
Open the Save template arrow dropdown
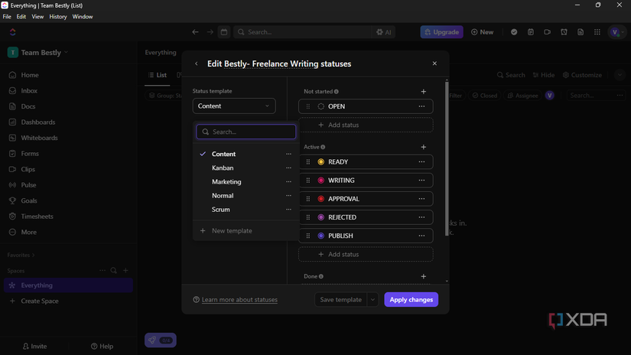372,300
